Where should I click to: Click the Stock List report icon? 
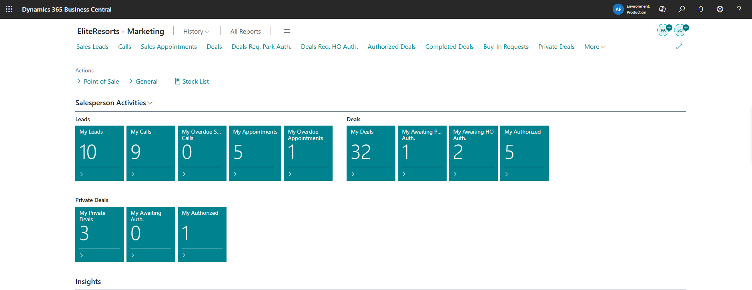pyautogui.click(x=177, y=81)
